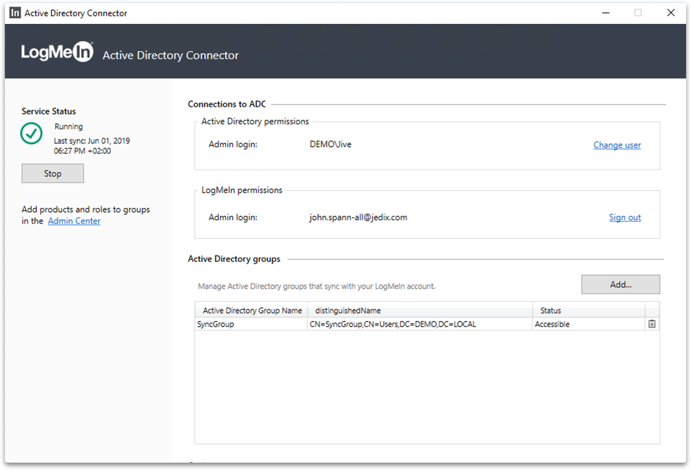This screenshot has width=691, height=470.
Task: Click the distinguishedName column header
Action: point(348,310)
